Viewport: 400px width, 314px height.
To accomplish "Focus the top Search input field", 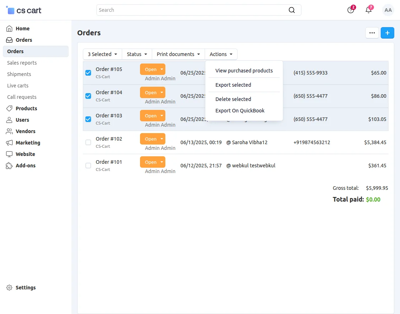I will (191, 10).
